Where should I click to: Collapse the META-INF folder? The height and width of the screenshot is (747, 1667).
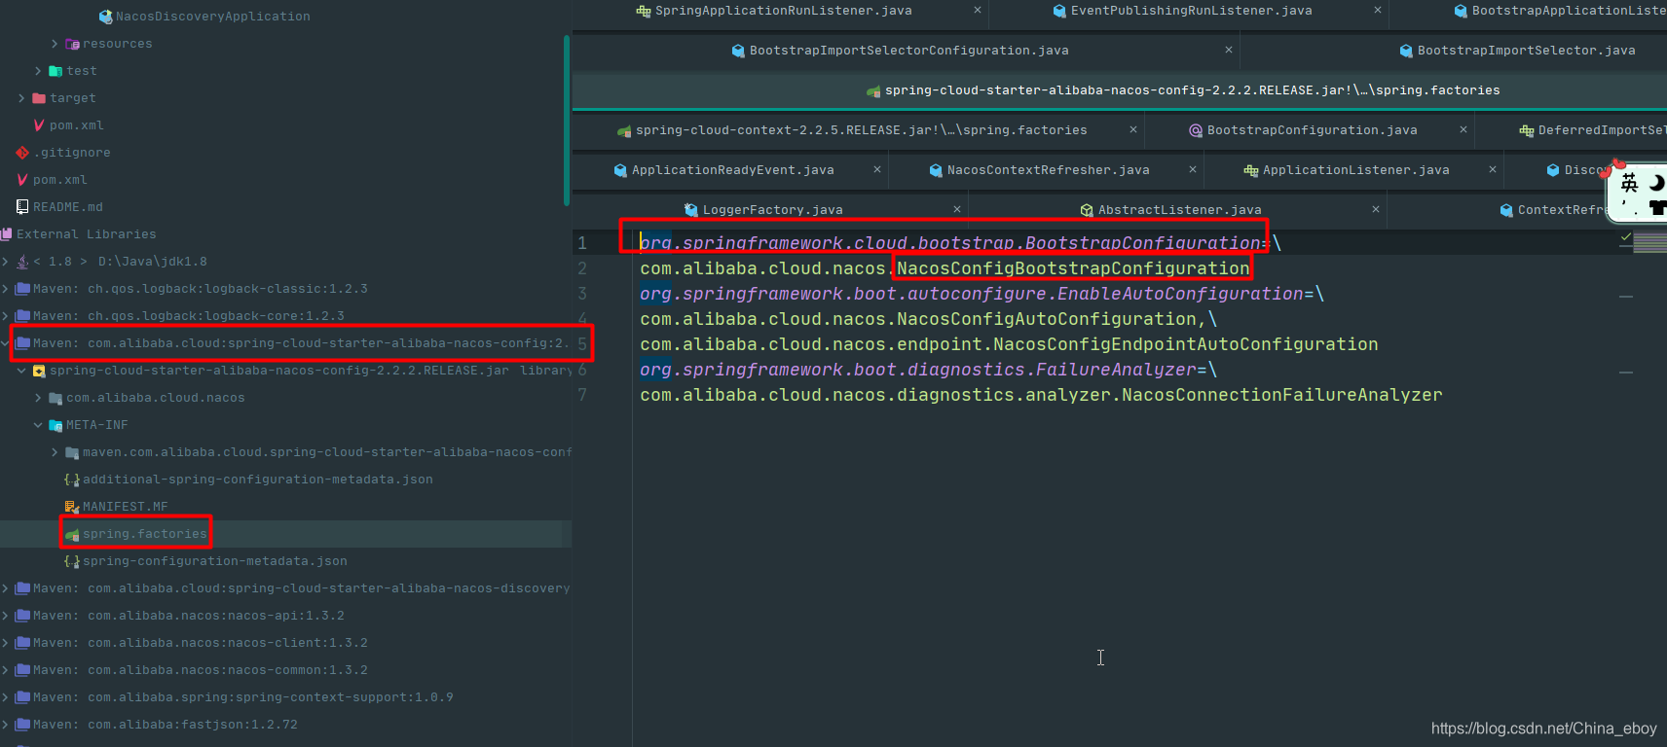click(x=38, y=425)
